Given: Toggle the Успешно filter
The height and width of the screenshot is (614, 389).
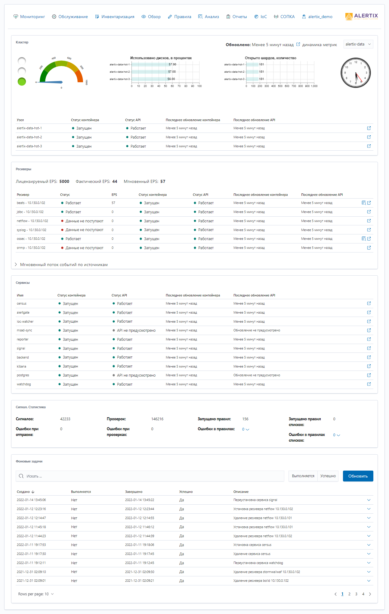Looking at the screenshot, I should point(328,476).
